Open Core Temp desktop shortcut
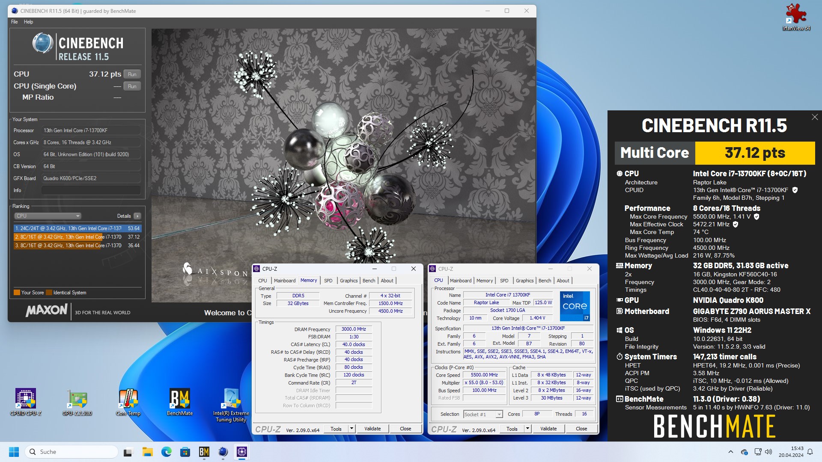Viewport: 822px width, 462px height. pos(128,402)
